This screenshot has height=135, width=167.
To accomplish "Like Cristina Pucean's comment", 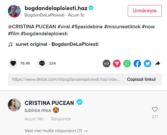I will (x=155, y=110).
